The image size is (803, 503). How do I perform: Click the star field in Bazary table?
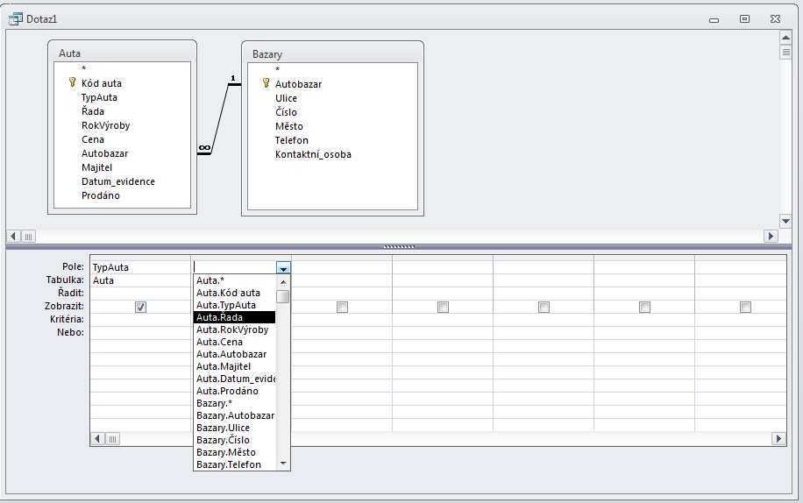coord(278,69)
